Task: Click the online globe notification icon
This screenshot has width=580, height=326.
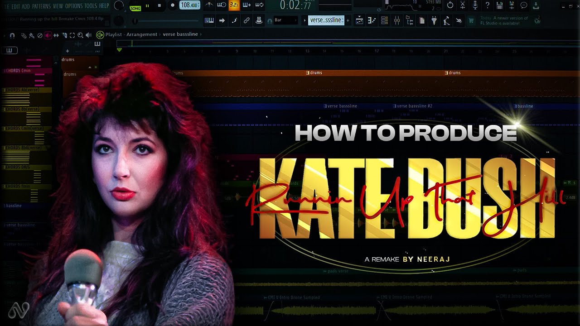Action: click(x=537, y=20)
